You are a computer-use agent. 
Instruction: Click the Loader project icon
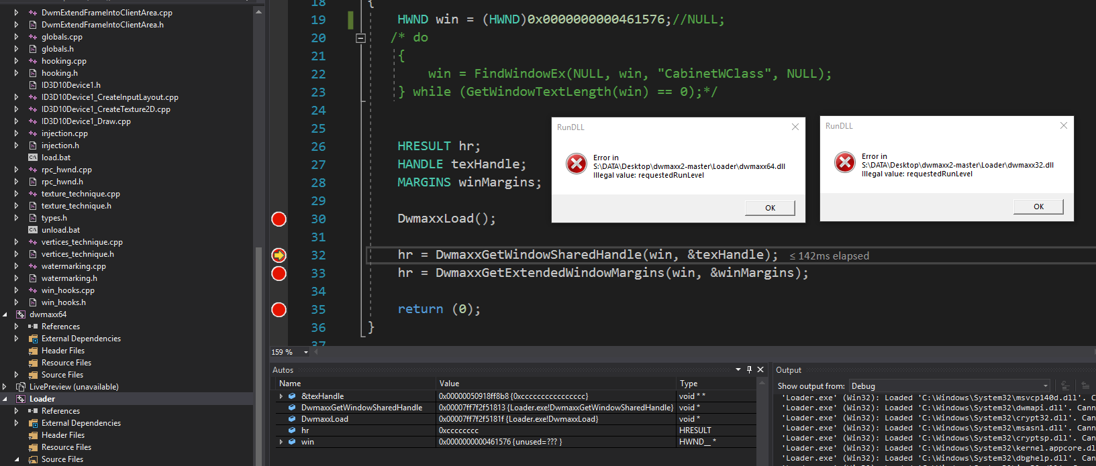tap(21, 399)
